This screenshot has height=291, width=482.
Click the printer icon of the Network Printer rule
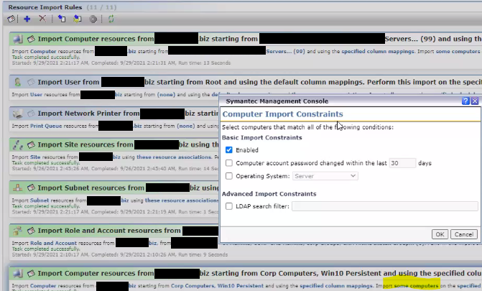[18, 114]
